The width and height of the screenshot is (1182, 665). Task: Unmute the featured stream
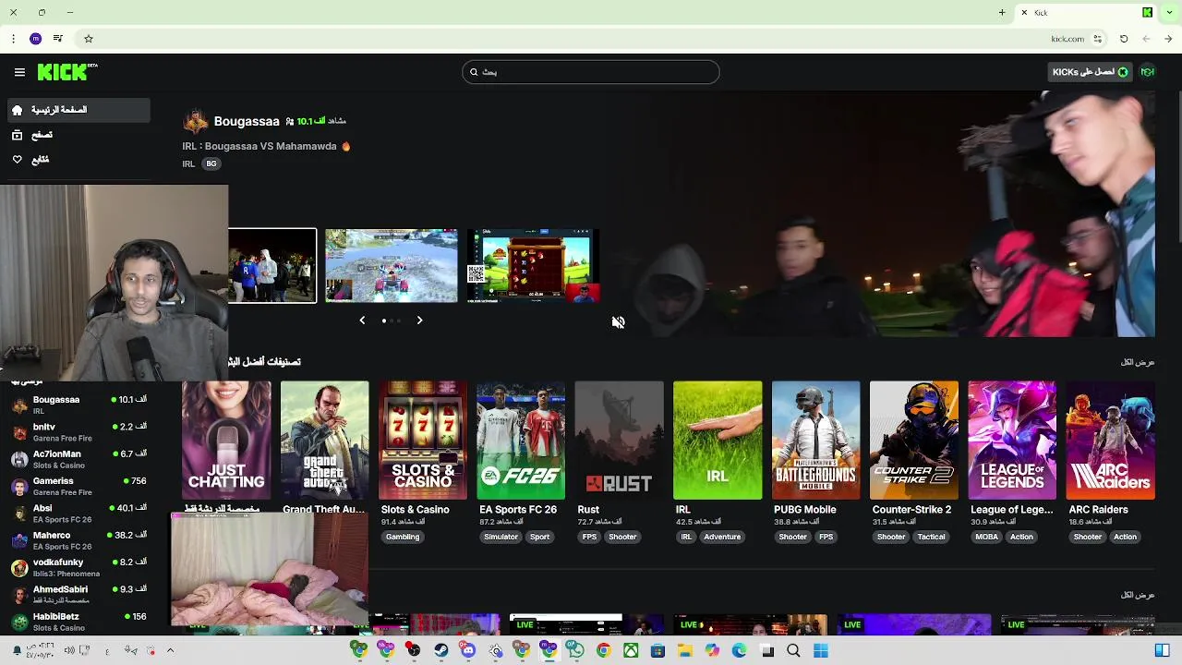pos(618,321)
